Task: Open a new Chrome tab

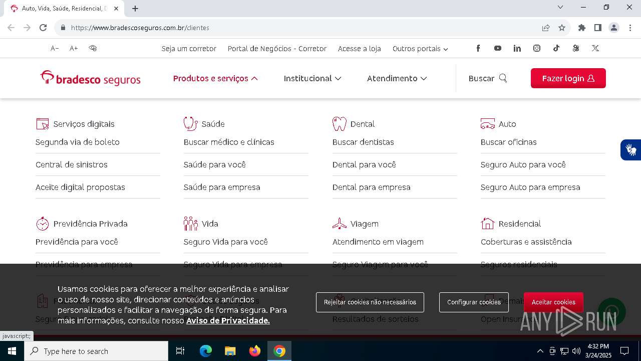Action: [135, 8]
